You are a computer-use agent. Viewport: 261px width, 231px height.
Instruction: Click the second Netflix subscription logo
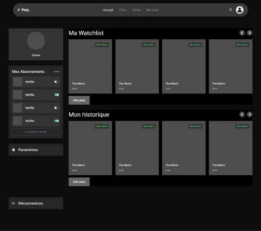[x=18, y=94]
